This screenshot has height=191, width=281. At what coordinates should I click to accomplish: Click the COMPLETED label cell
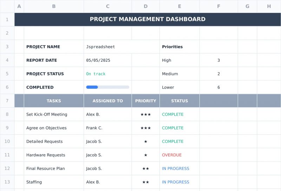click(x=54, y=87)
